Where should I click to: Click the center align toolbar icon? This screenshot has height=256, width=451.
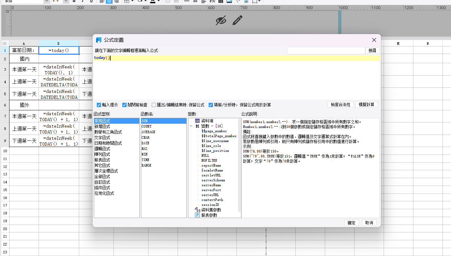coord(109,1)
